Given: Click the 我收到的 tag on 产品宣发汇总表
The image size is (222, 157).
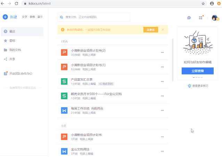Looking at the screenshot, I should [106, 84].
